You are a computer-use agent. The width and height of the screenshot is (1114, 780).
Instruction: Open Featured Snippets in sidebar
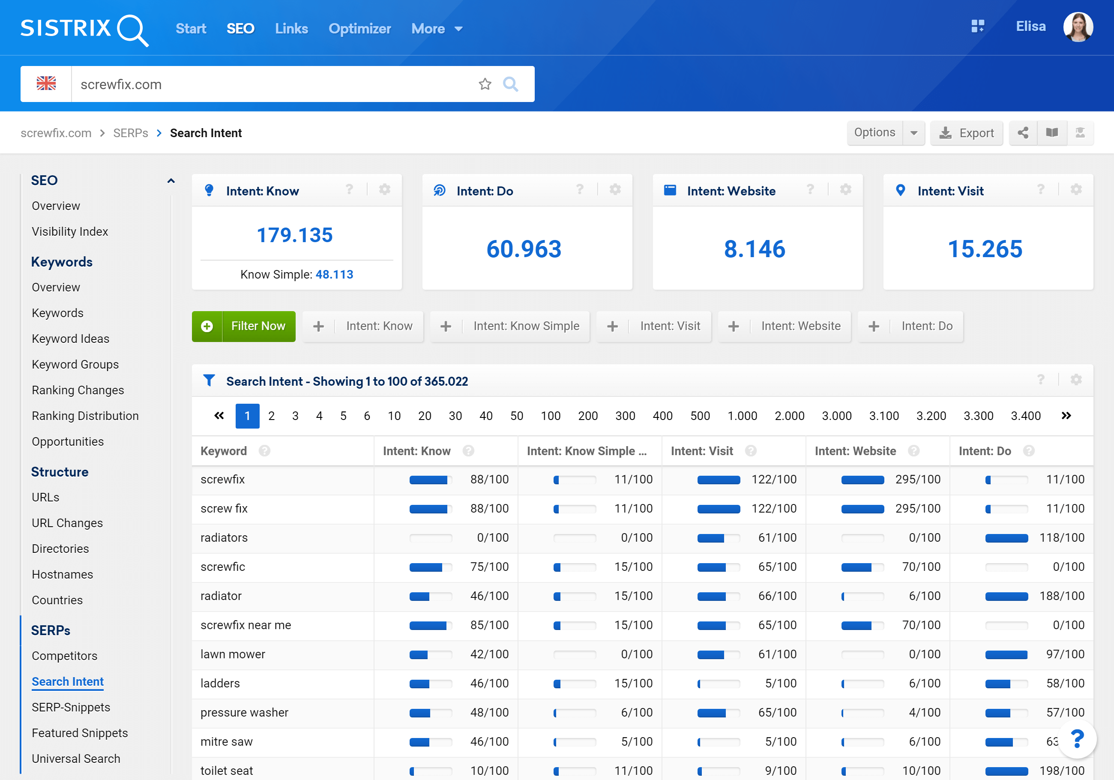(80, 733)
